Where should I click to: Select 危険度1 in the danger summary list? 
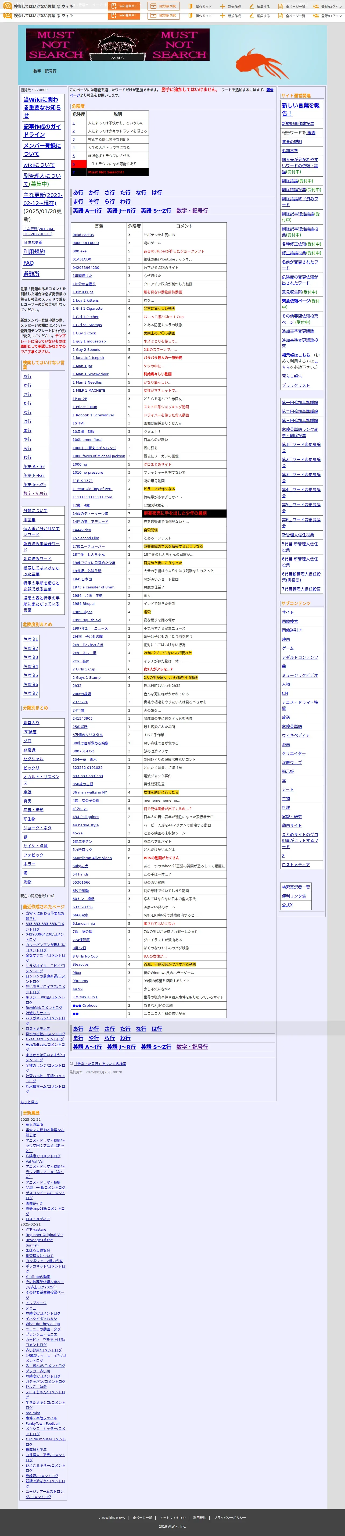coord(30,640)
